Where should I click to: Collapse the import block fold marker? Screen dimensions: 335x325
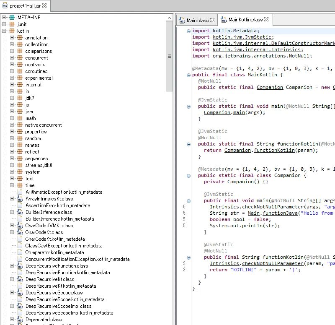[188, 31]
